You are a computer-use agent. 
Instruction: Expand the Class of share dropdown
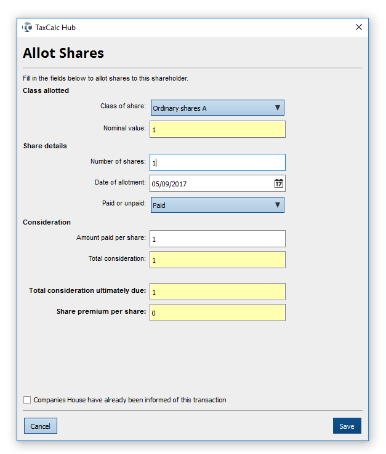point(217,108)
